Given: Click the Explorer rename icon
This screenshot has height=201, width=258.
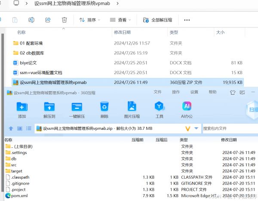Looking at the screenshot, I should click(x=31, y=20).
